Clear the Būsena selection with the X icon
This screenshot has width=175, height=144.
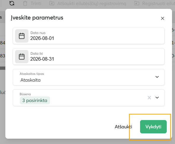(149, 98)
